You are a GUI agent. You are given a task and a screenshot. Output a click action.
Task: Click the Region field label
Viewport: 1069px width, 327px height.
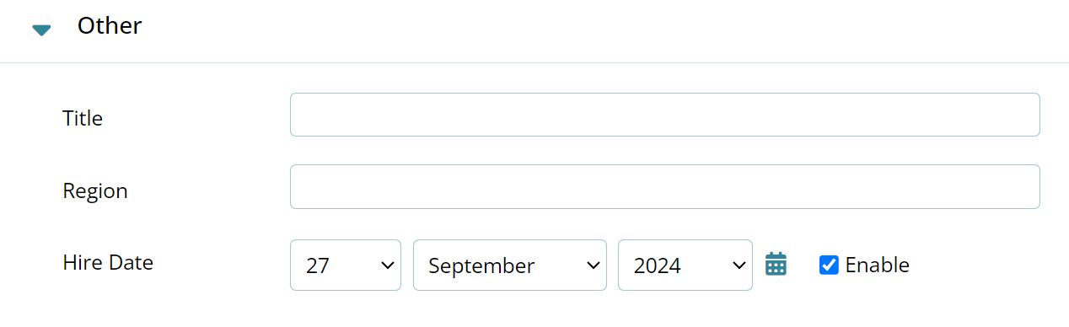tap(95, 191)
